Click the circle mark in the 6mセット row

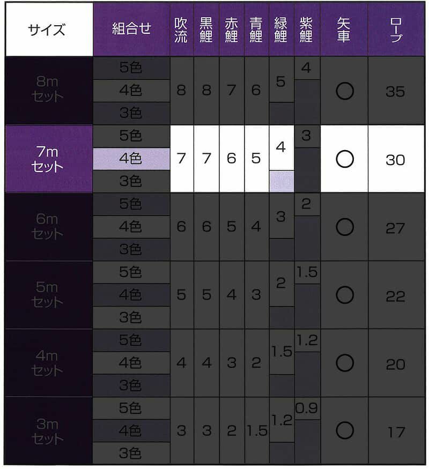344,227
